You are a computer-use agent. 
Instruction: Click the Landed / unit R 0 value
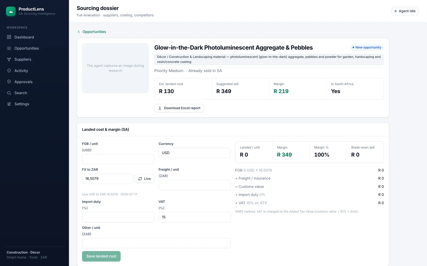244,155
